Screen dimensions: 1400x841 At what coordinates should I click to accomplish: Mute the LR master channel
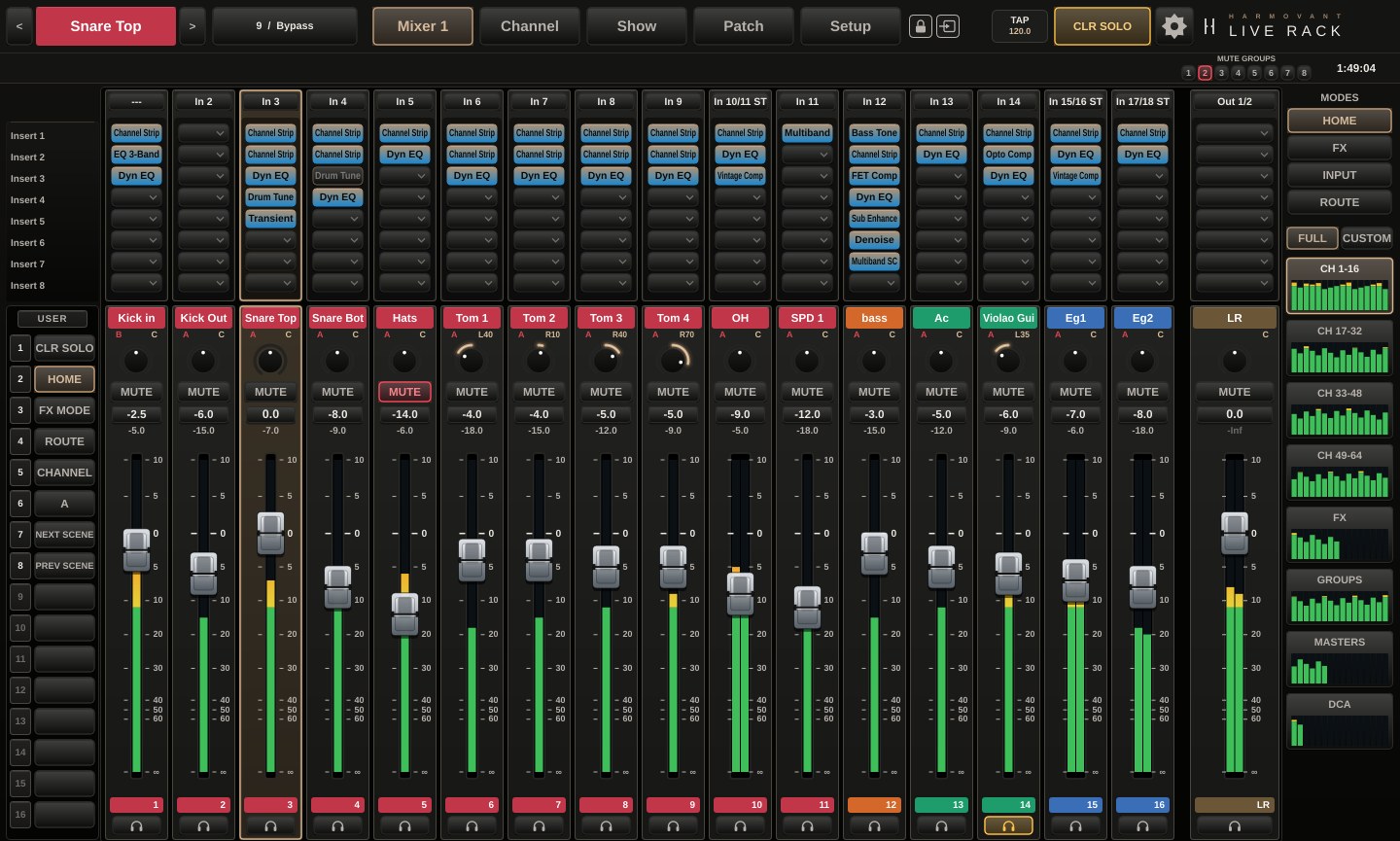click(1235, 392)
